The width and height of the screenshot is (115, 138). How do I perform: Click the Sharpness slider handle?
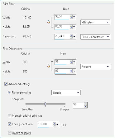(45, 104)
